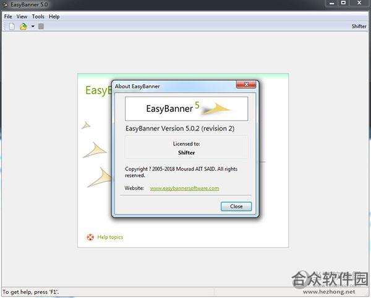Expand the Open icon dropdown arrow
Image resolution: width=371 pixels, height=298 pixels.
coord(33,26)
